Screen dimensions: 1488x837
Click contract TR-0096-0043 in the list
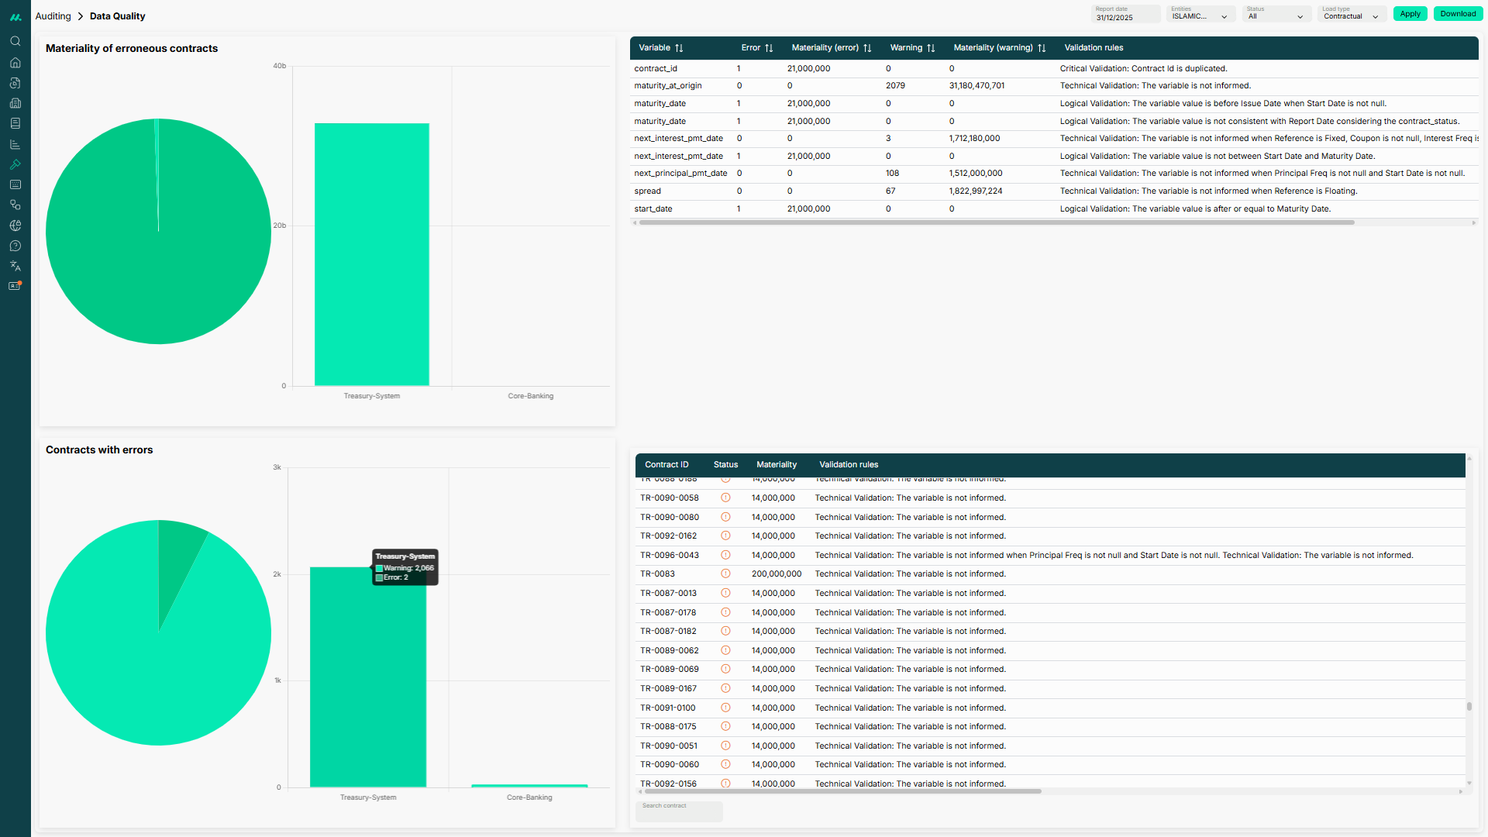(x=670, y=555)
